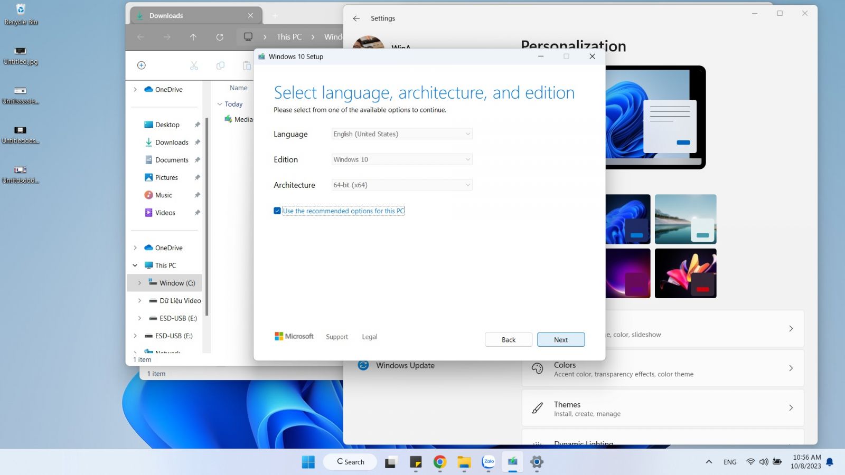Open the Legal link in Setup
The width and height of the screenshot is (845, 475).
[x=369, y=337]
